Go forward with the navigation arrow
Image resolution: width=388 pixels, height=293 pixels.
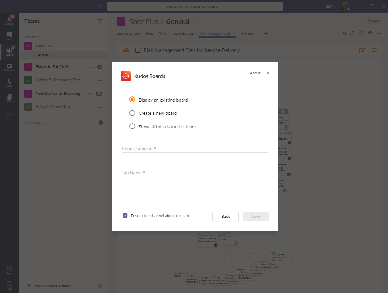click(13, 6)
